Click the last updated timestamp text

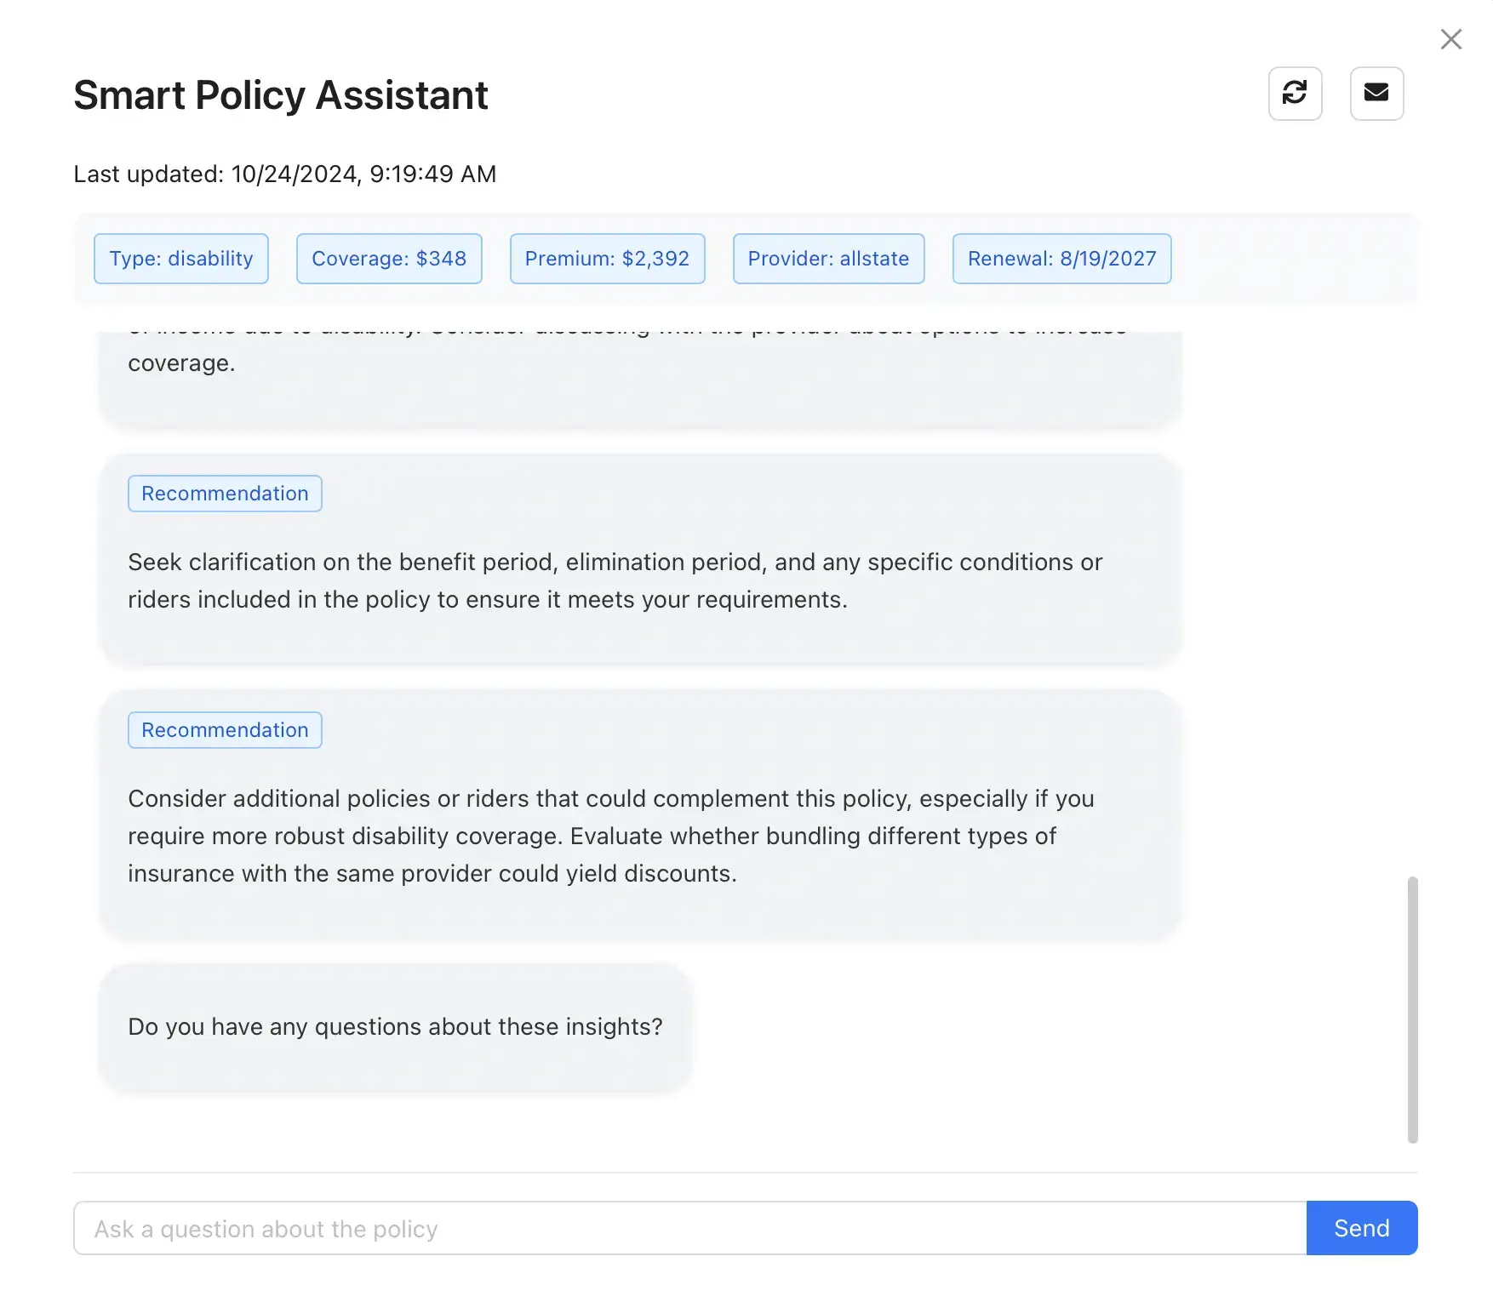(x=284, y=174)
